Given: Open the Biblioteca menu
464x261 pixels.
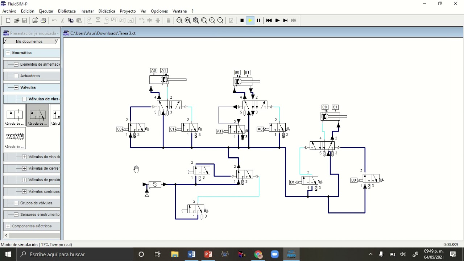Looking at the screenshot, I should click(x=67, y=11).
